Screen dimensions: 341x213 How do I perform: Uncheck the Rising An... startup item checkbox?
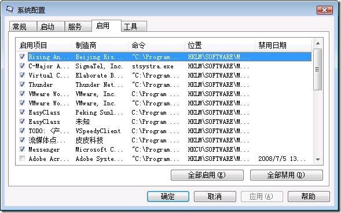[22, 57]
